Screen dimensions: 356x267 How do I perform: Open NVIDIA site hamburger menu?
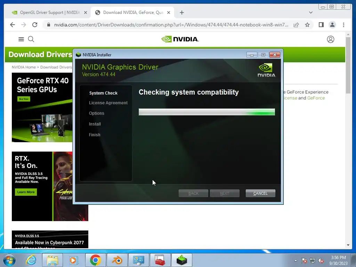click(21, 39)
